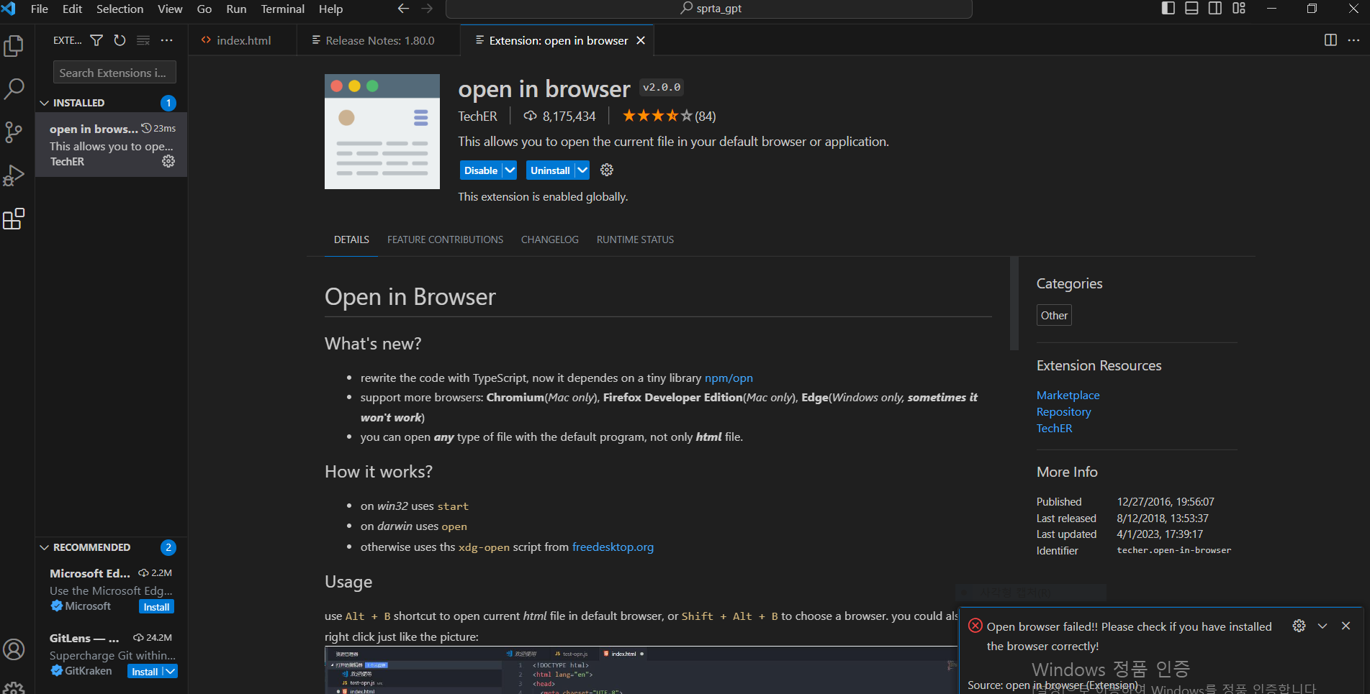Open extension settings gear next to Uninstall
The image size is (1370, 694).
[x=607, y=170]
